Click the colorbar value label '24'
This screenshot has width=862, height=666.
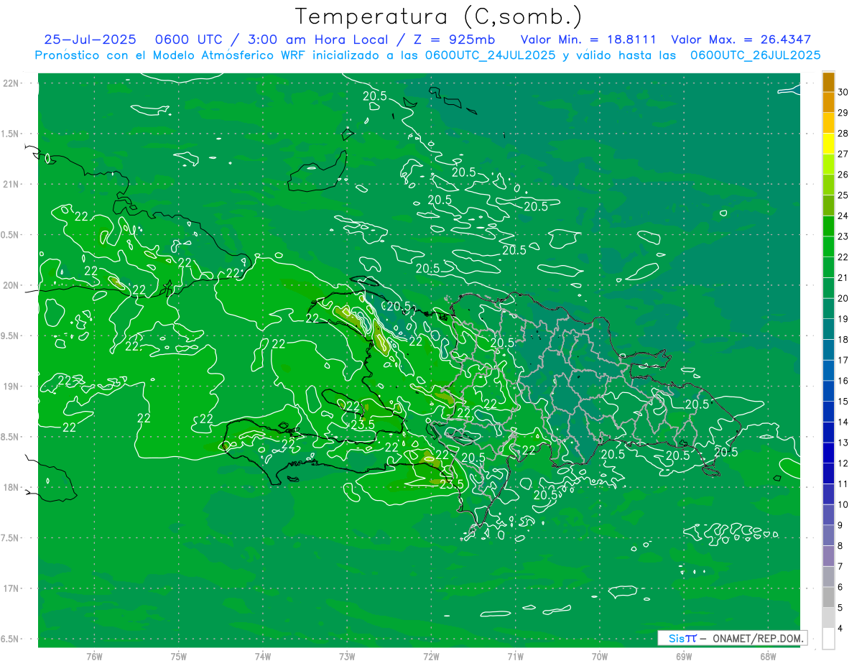coord(843,216)
